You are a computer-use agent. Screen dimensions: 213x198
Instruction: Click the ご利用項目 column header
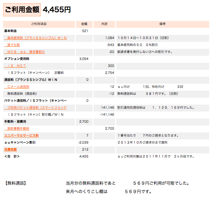[39, 24]
